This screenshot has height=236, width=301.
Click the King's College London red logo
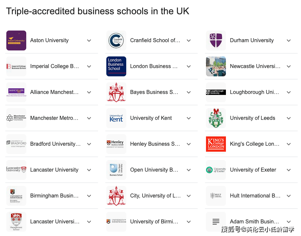(x=216, y=144)
